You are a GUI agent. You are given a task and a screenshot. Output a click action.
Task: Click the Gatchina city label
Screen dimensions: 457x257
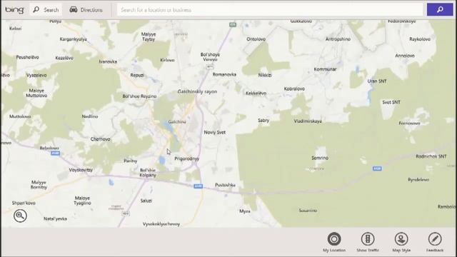177,122
